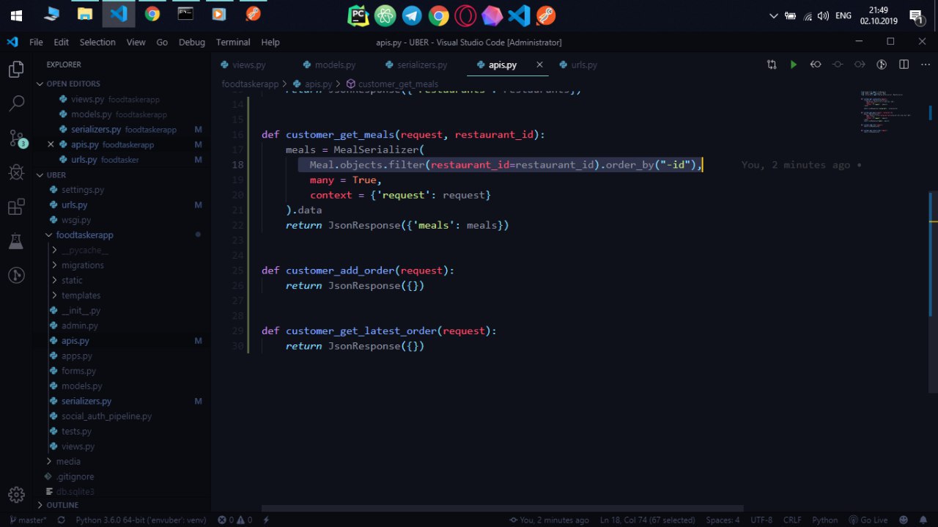The height and width of the screenshot is (527, 938).
Task: Open the Debug menu
Action: pos(192,42)
